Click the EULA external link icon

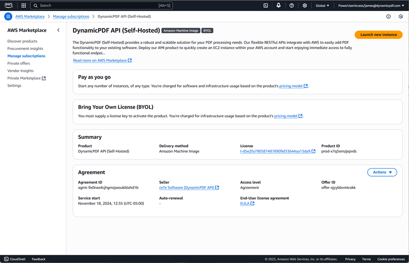point(253,203)
